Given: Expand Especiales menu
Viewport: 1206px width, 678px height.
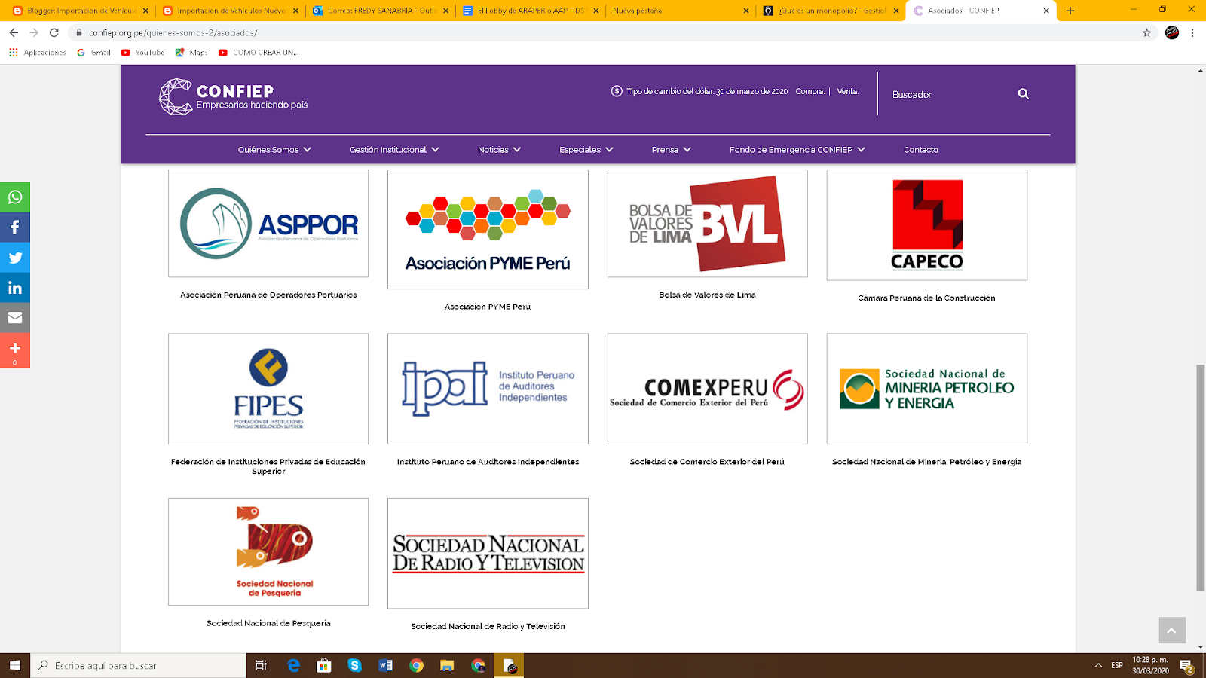Looking at the screenshot, I should 586,150.
